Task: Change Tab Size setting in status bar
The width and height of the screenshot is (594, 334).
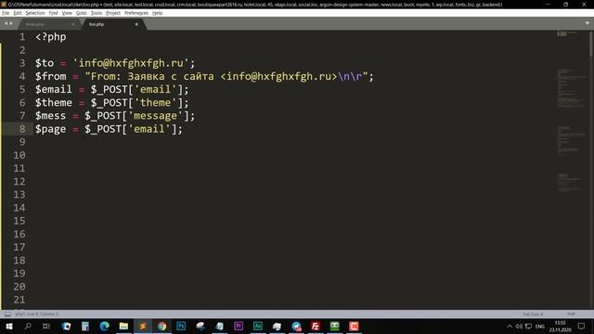Action: click(533, 314)
